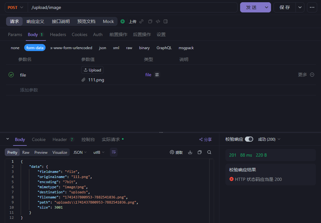Open the 前置操作 tab
The height and width of the screenshot is (223, 321).
118,34
